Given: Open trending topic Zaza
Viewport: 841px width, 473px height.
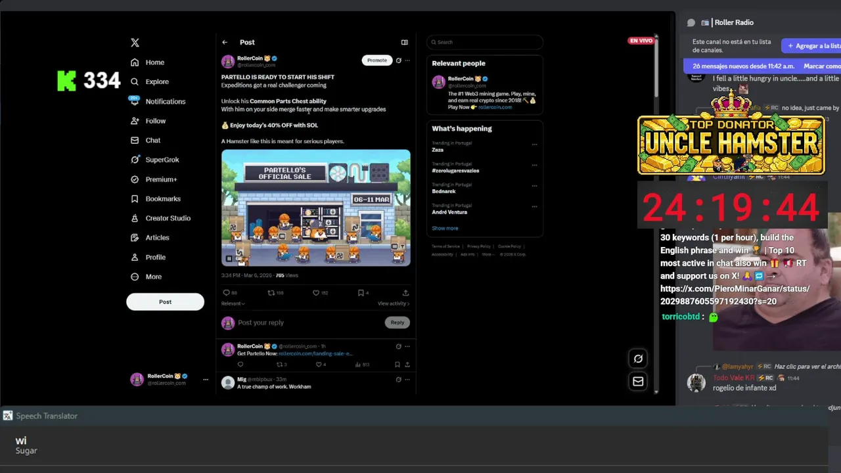Looking at the screenshot, I should point(438,150).
